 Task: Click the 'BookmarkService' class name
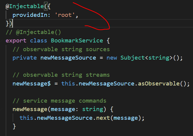77,41
